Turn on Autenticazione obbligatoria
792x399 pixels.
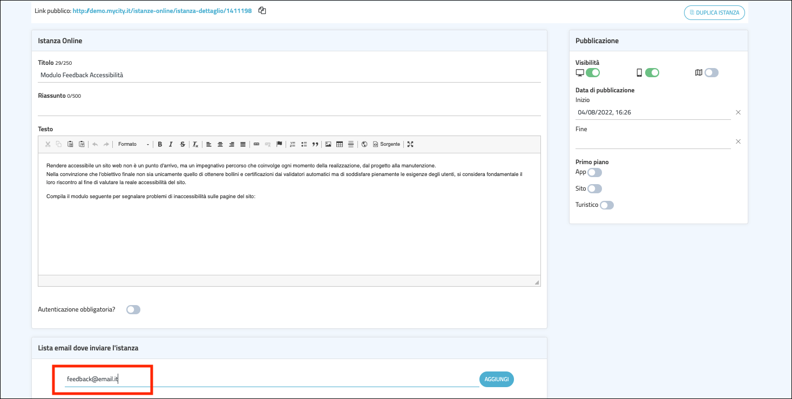[x=133, y=310]
